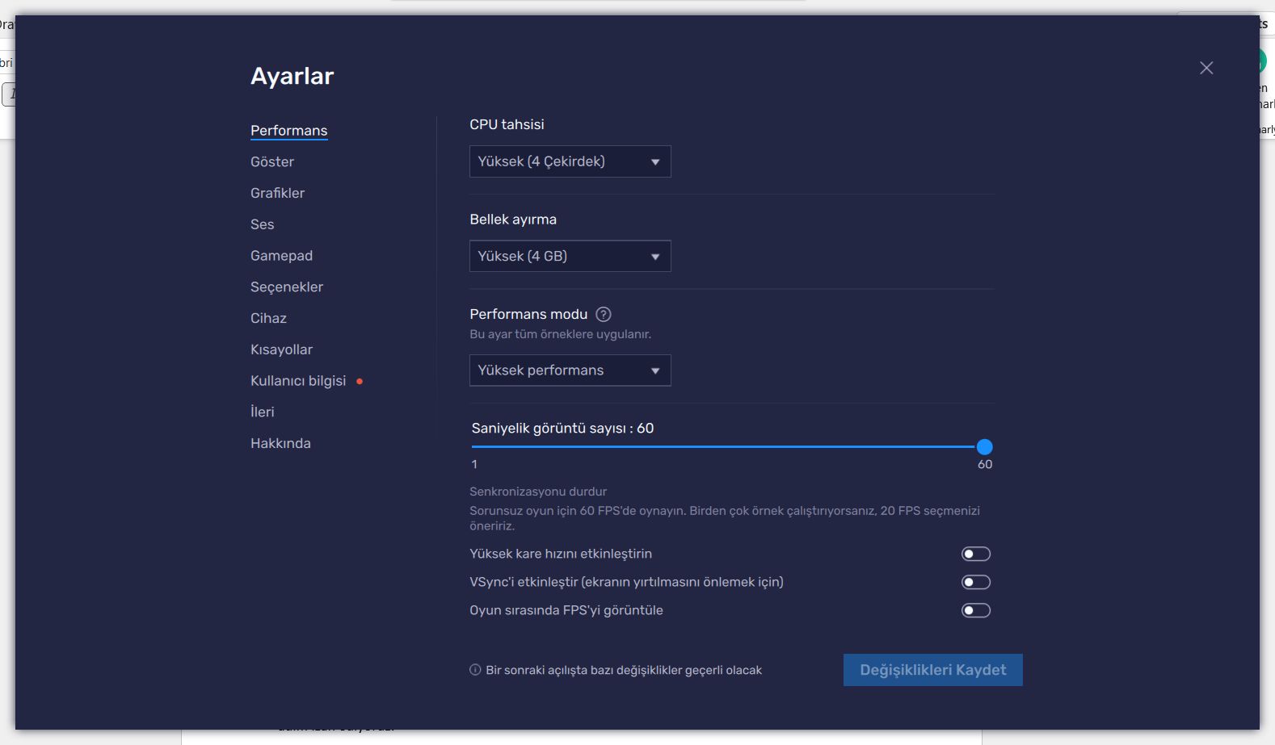1275x745 pixels.
Task: Open the Cihaz settings section
Action: pos(268,318)
